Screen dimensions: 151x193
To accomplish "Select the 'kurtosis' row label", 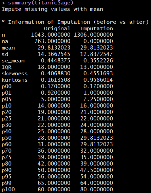I will pyautogui.click(x=15, y=80).
